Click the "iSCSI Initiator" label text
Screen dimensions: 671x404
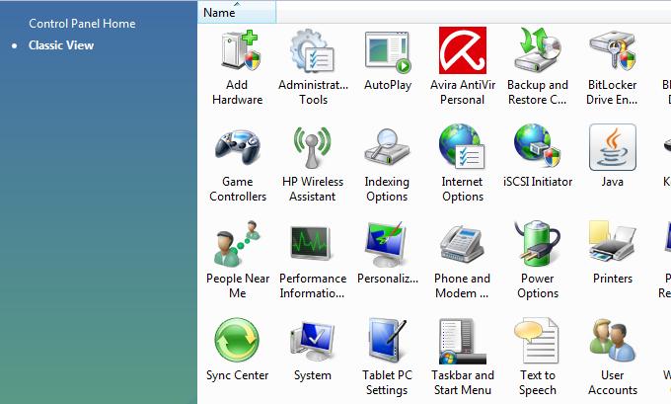pyautogui.click(x=538, y=182)
